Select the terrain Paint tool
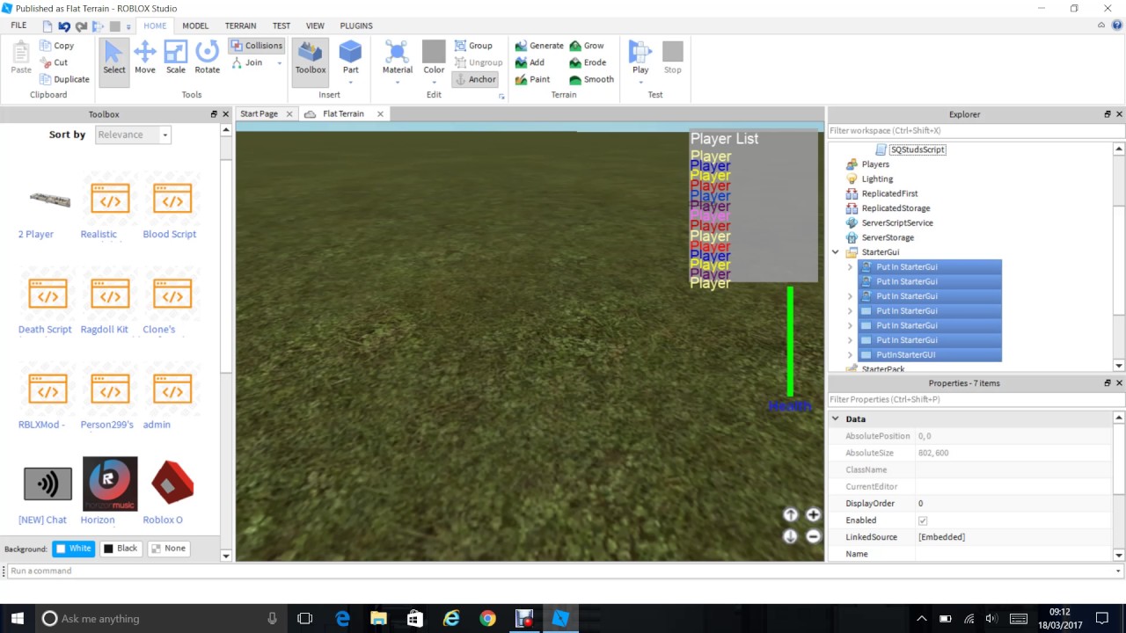 click(533, 79)
